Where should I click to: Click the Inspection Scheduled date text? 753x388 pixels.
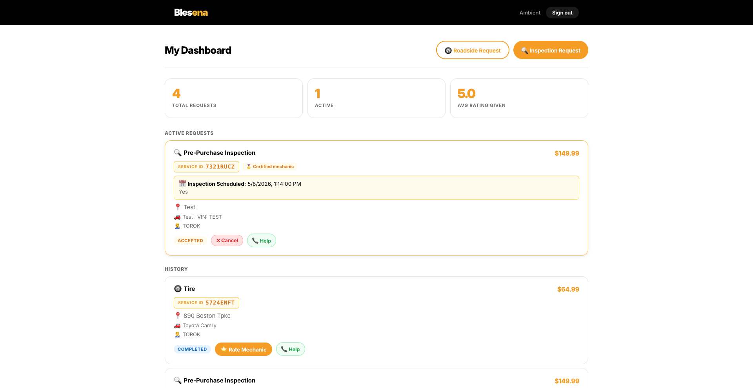(x=274, y=184)
